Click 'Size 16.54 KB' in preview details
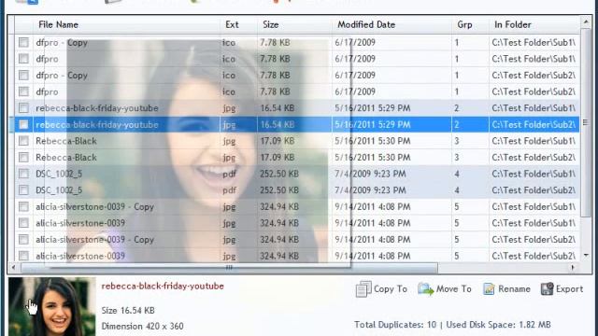Image resolution: width=598 pixels, height=336 pixels. [128, 311]
